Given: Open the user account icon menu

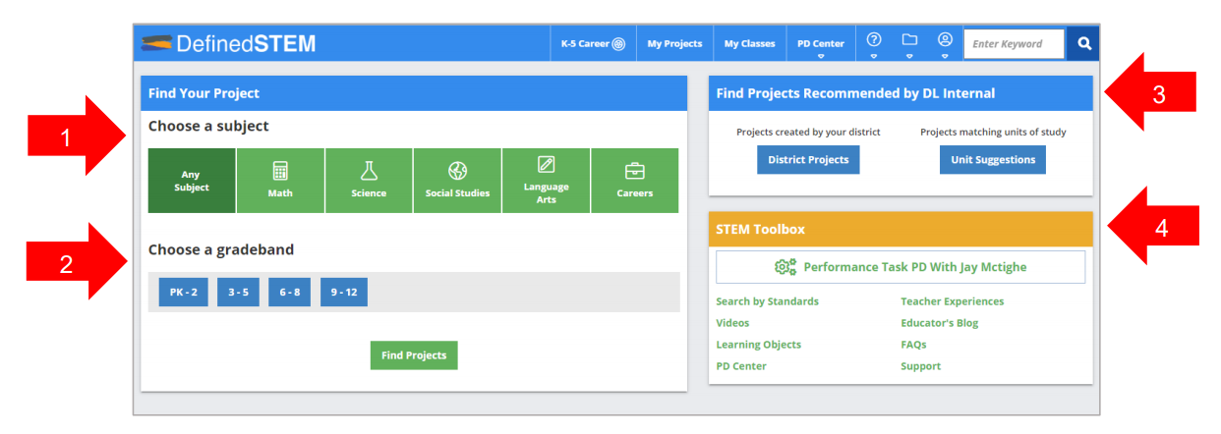Looking at the screenshot, I should pos(945,43).
